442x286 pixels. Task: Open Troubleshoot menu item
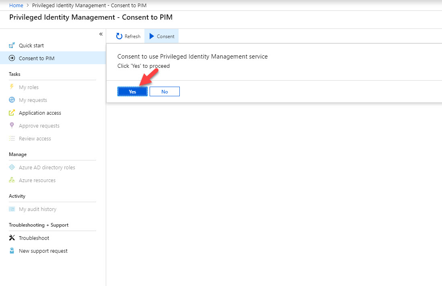53,238
